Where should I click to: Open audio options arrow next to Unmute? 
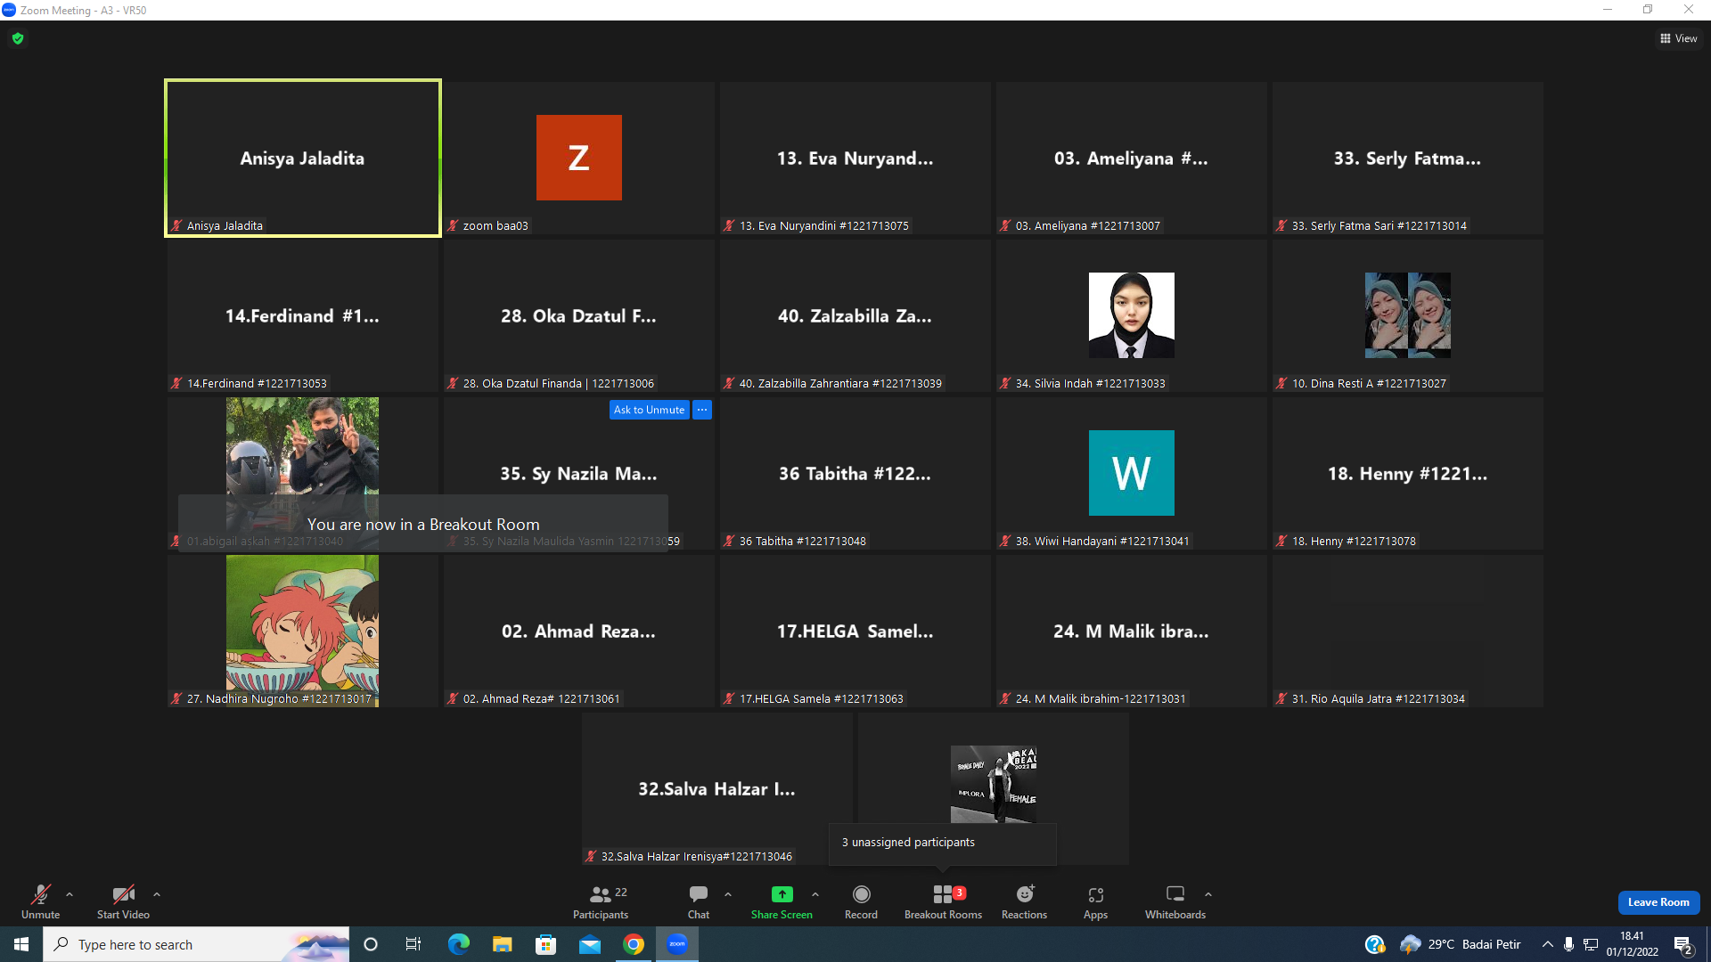click(x=70, y=894)
